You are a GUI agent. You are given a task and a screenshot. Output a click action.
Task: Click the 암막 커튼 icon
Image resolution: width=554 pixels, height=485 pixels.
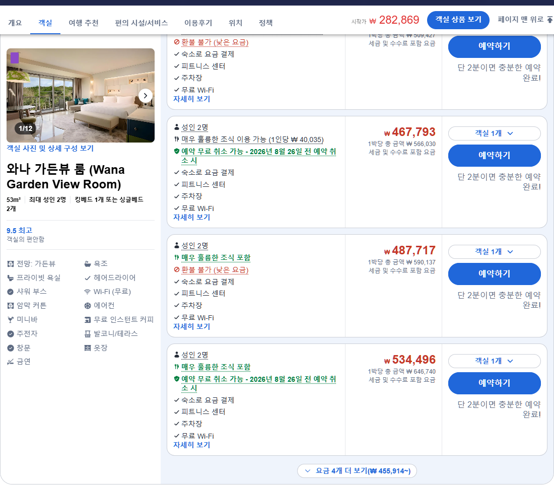11,306
